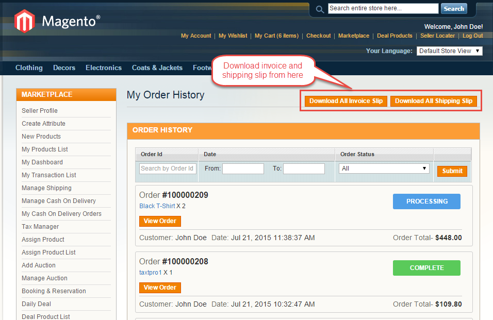Click the search magnifier icon
The height and width of the screenshot is (320, 493).
[320, 9]
